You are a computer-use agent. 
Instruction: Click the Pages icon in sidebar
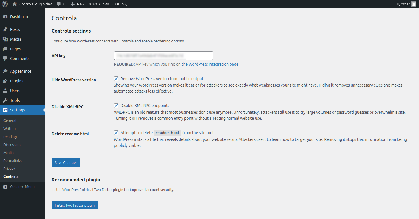5,49
